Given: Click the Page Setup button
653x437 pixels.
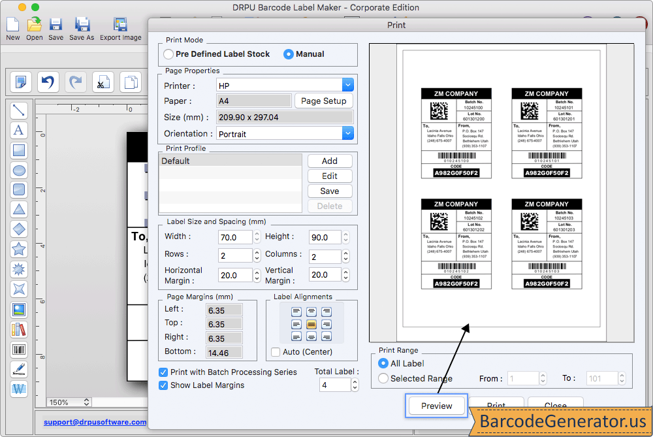Looking at the screenshot, I should pos(324,101).
